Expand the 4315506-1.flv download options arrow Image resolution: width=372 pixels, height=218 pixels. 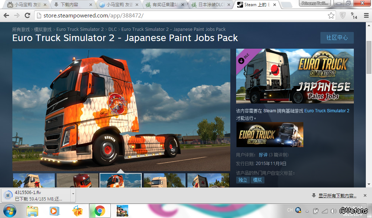point(73,195)
